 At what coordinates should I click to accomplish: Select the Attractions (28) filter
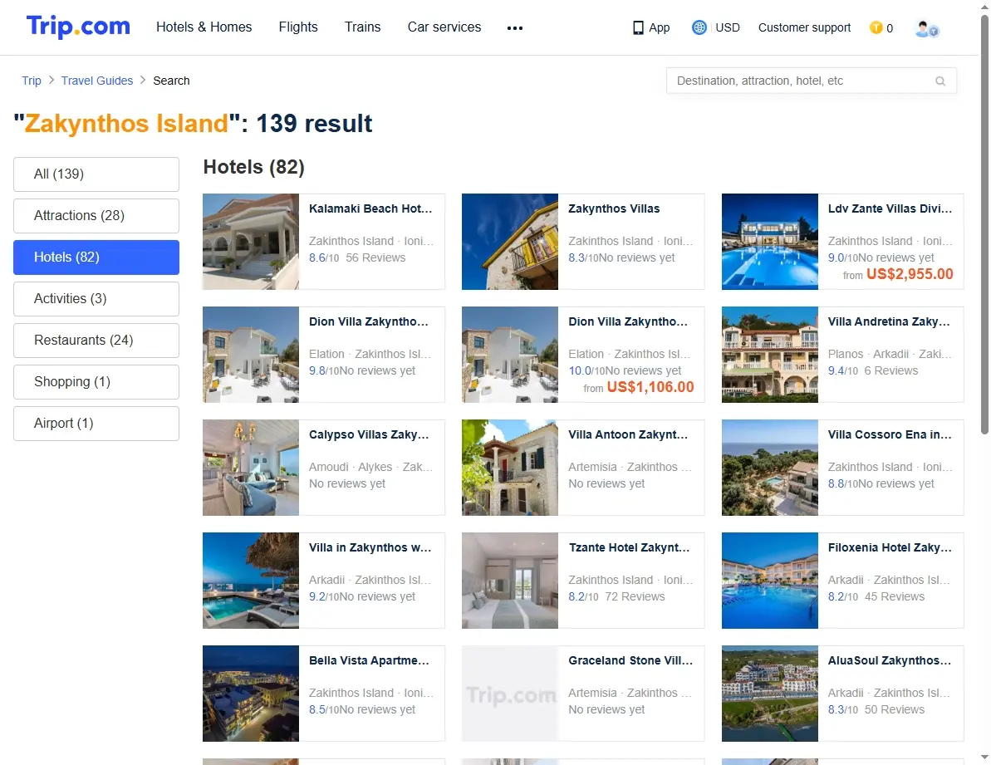click(x=96, y=216)
